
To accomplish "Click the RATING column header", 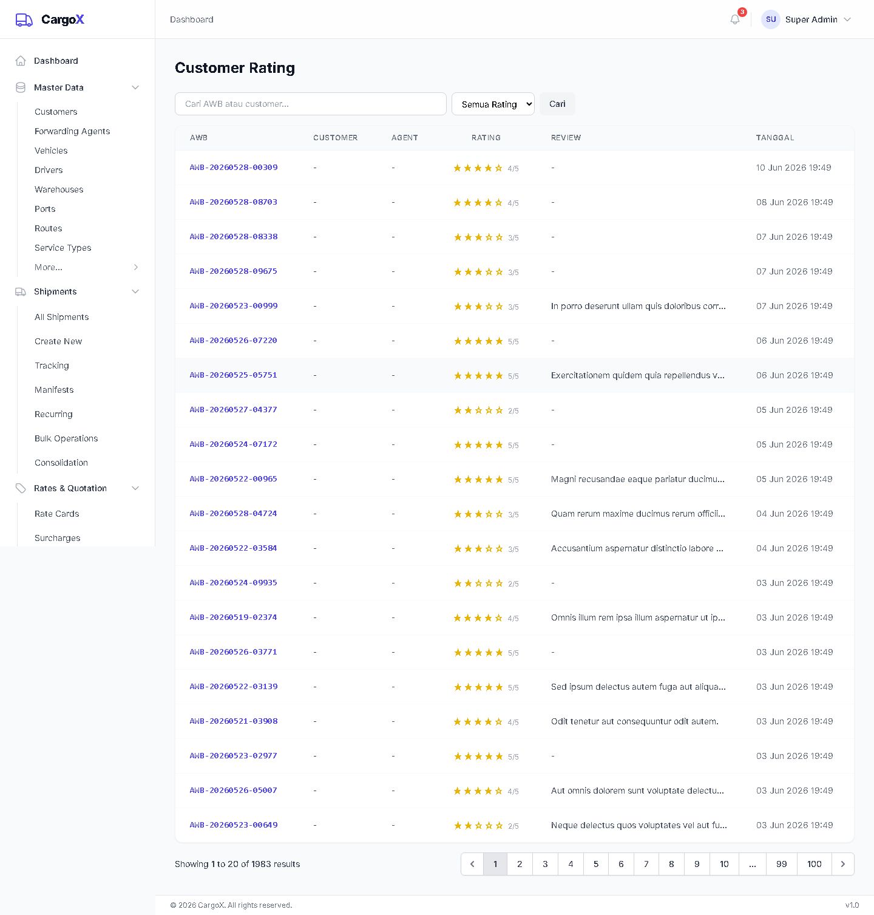I will pos(486,138).
